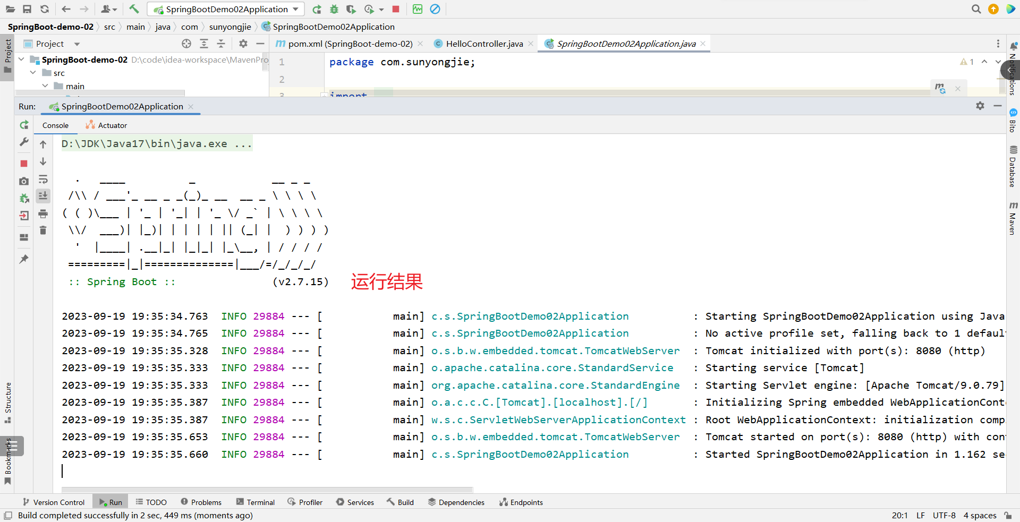The width and height of the screenshot is (1020, 522).
Task: Open the Endpoints tool window
Action: [521, 502]
